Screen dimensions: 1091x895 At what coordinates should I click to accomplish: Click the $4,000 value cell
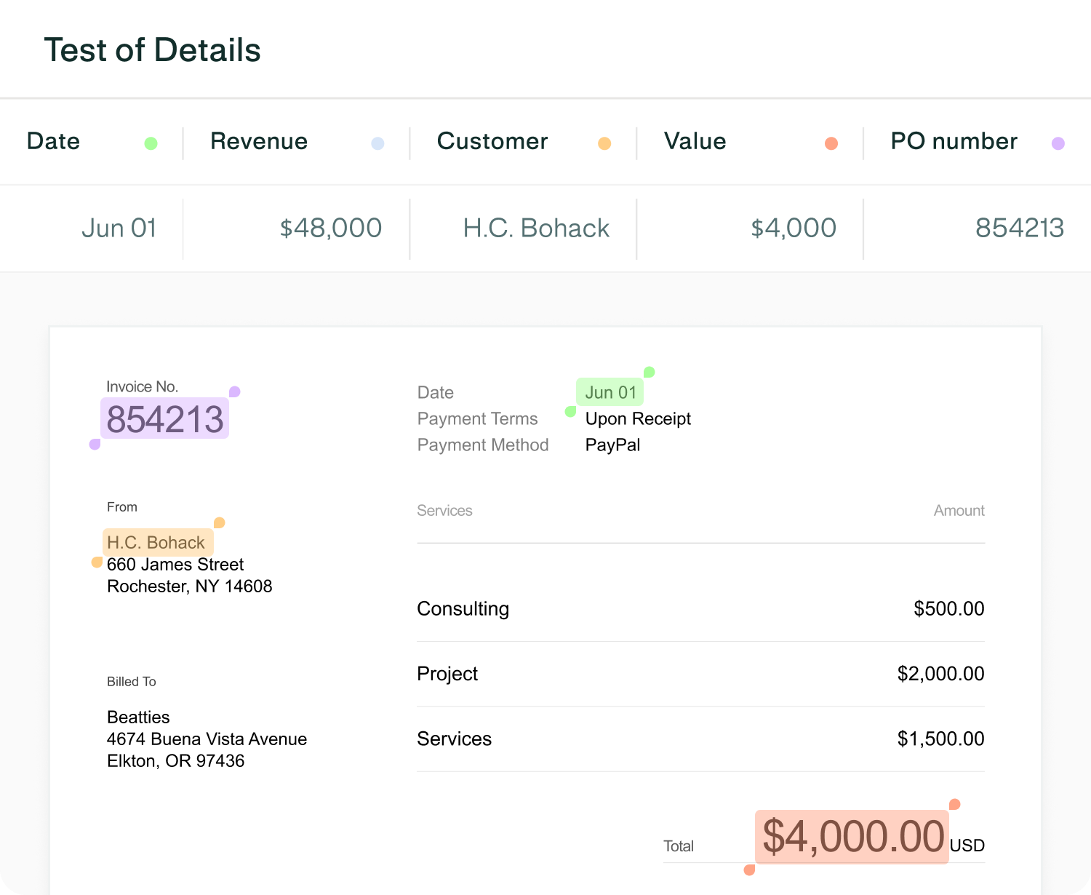[x=794, y=228]
